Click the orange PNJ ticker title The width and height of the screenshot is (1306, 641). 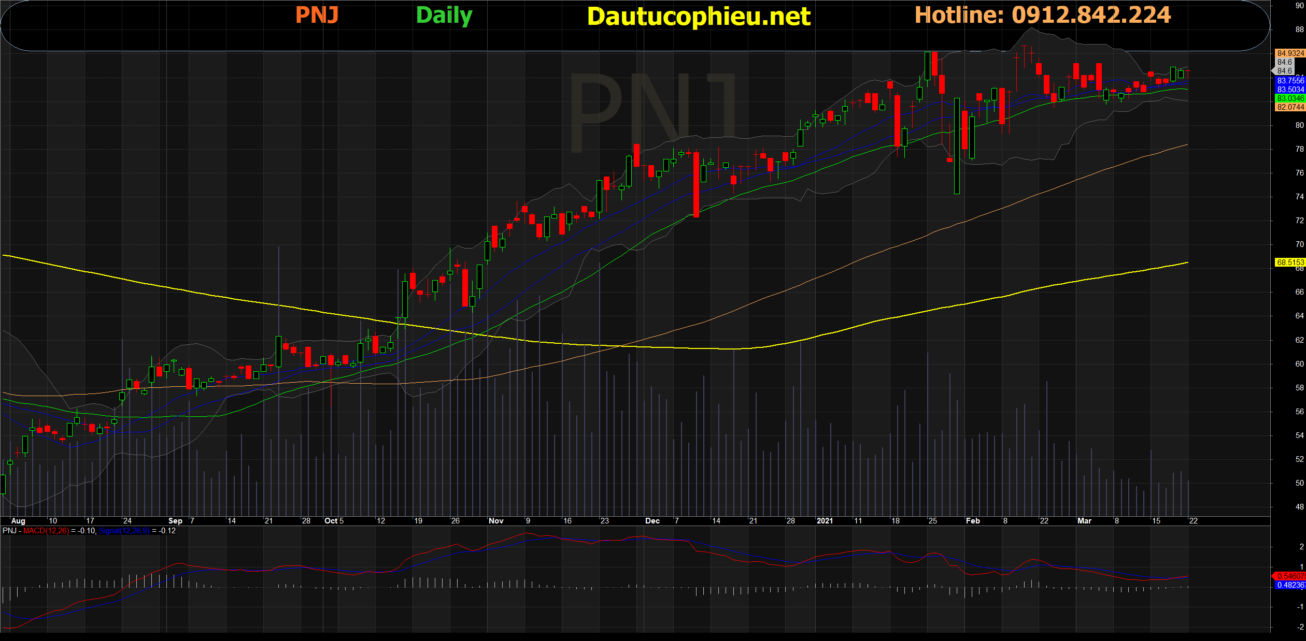(x=317, y=15)
